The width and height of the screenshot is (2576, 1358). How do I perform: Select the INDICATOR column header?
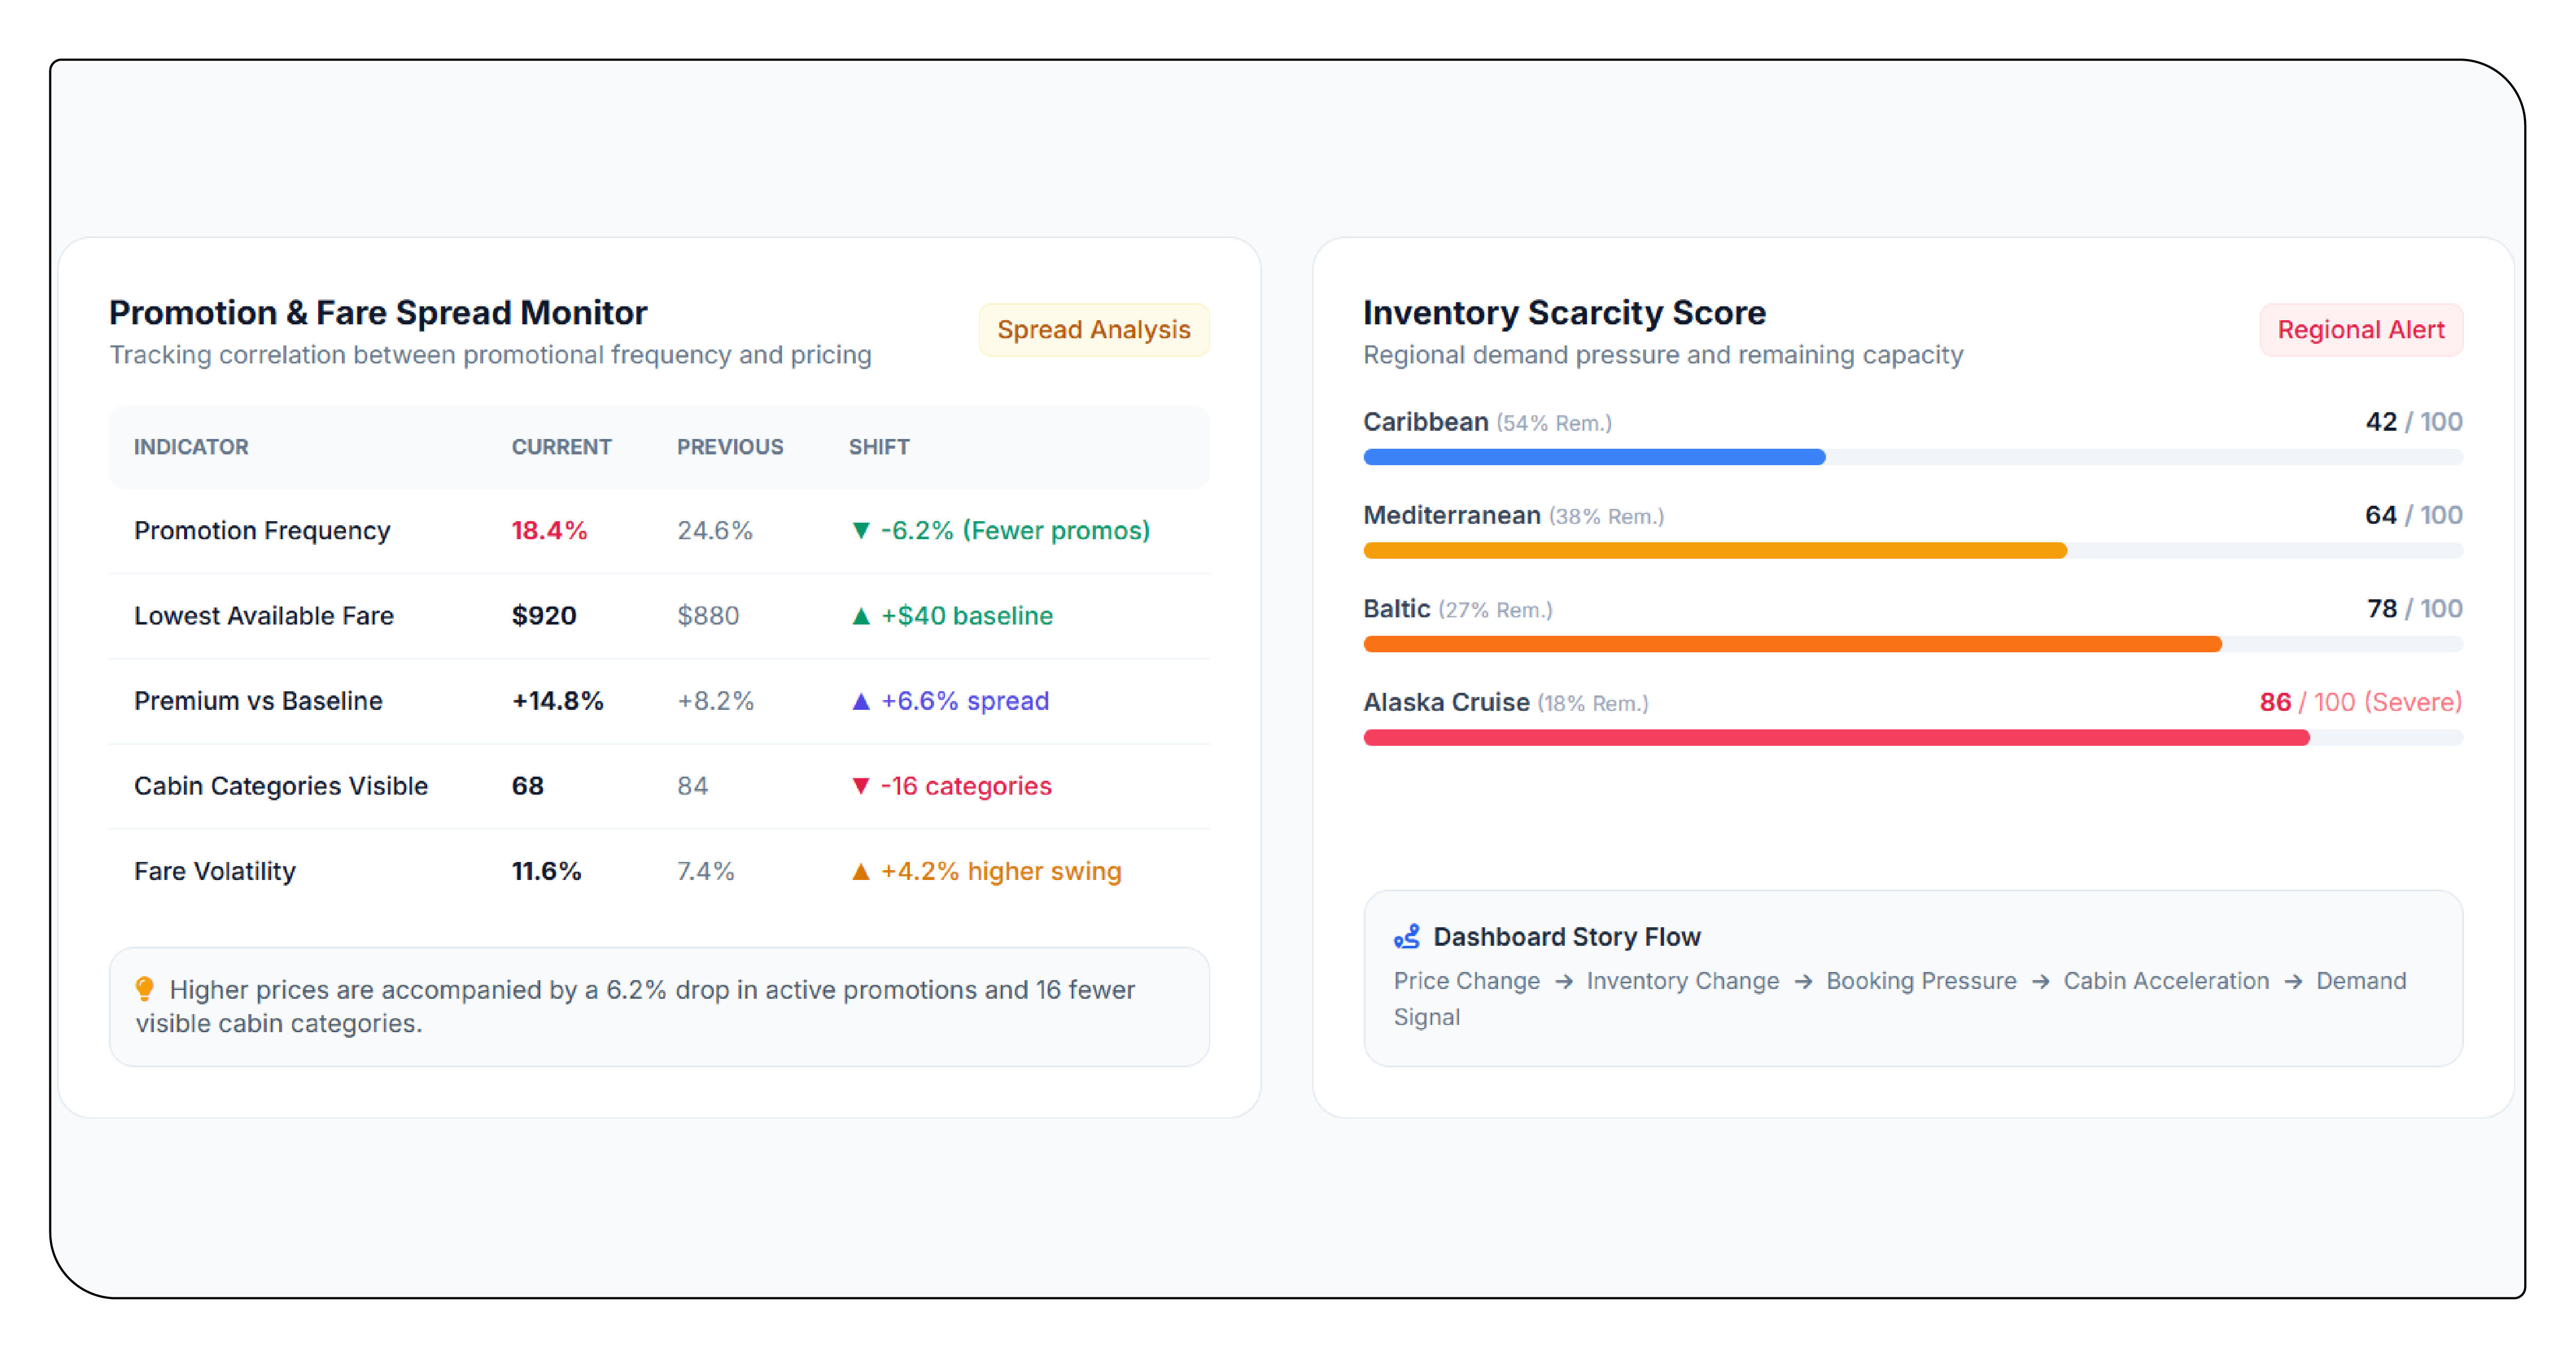click(191, 446)
